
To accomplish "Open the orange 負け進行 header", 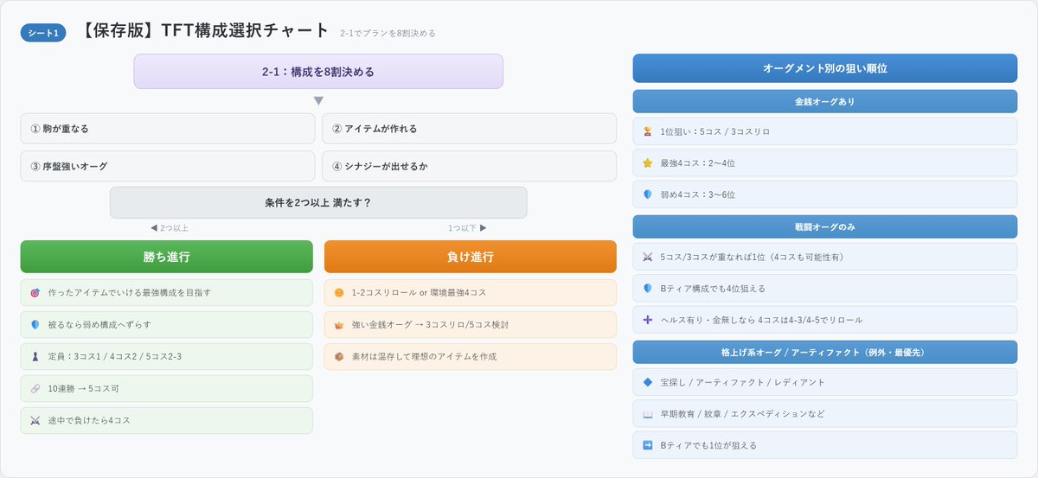I will click(x=471, y=257).
